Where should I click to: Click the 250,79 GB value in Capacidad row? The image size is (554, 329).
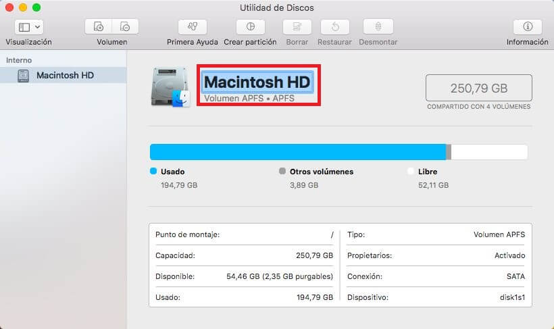point(314,255)
